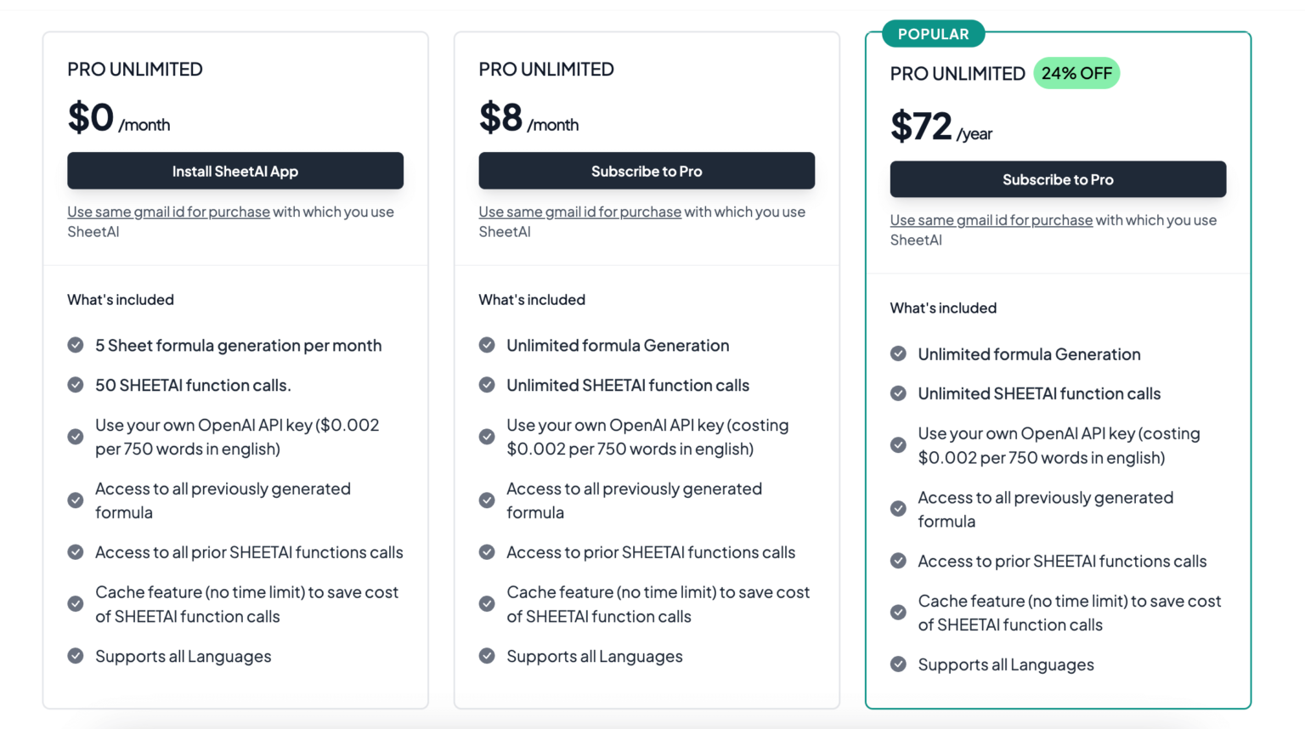Click the checkmark next to 'Supports all Languages' in yearly plan
This screenshot has width=1305, height=729.
pyautogui.click(x=898, y=664)
